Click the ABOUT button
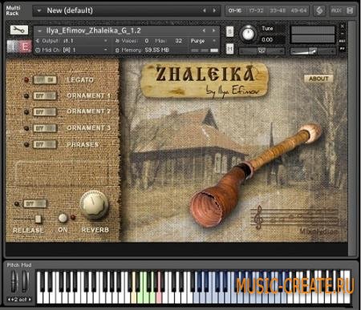Image resolution: width=361 pixels, height=310 pixels. click(x=318, y=79)
